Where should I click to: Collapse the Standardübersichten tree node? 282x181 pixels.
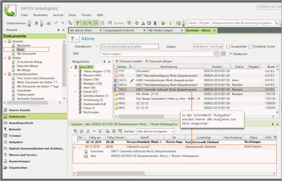pos(5,74)
